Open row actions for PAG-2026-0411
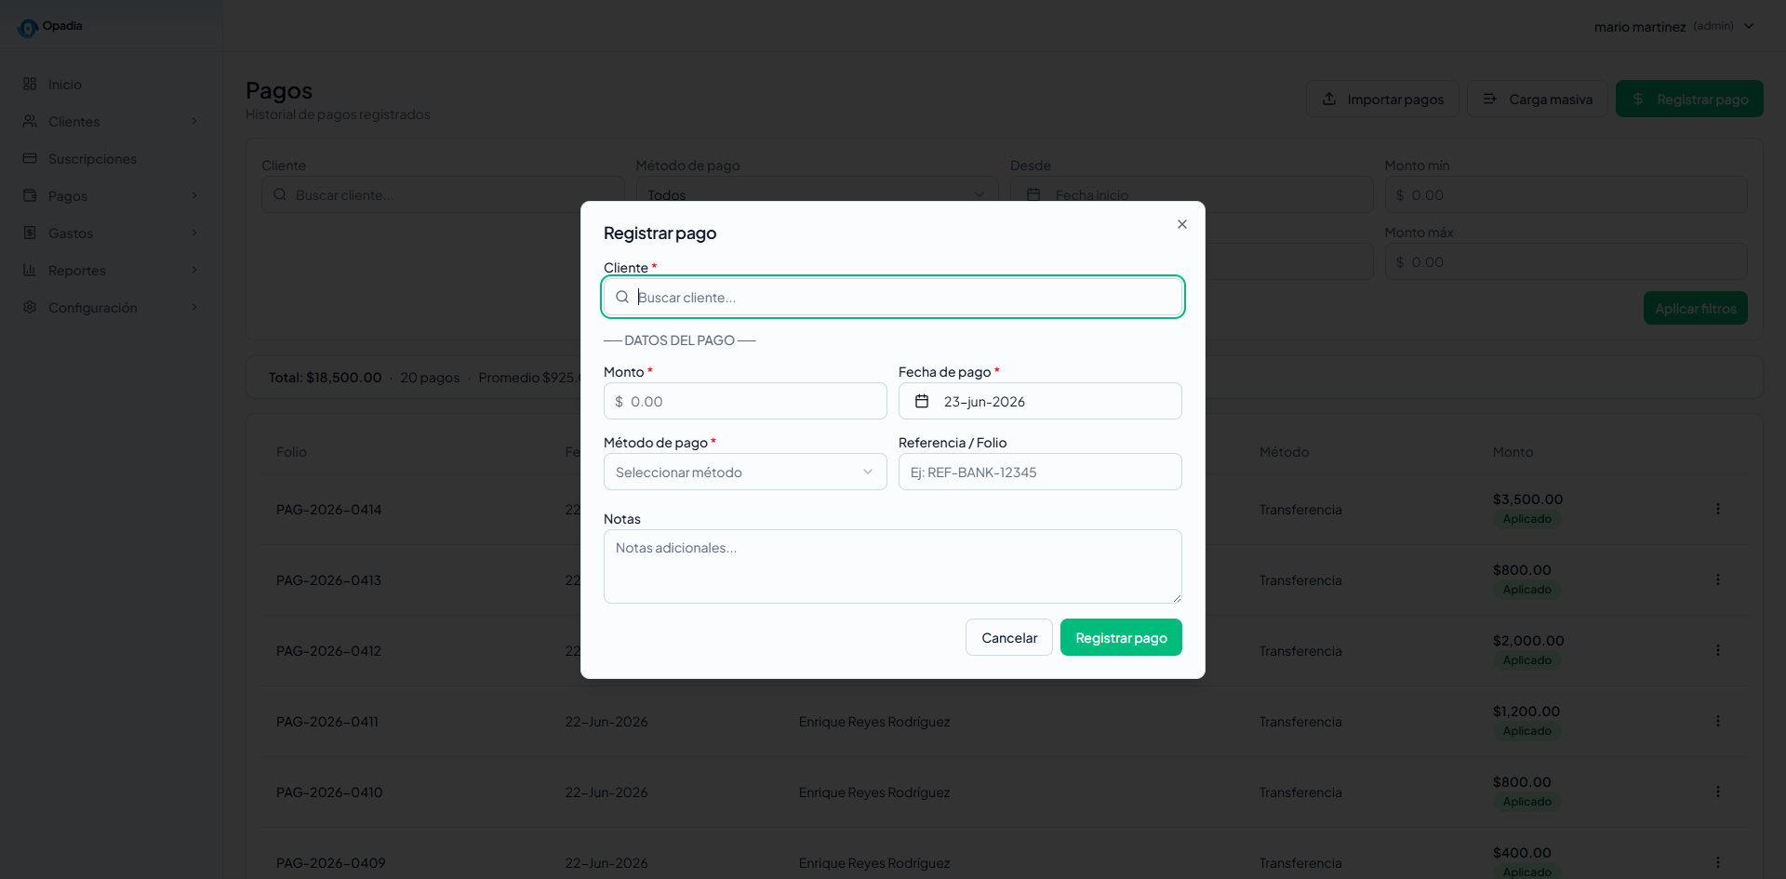Viewport: 1786px width, 879px height. pyautogui.click(x=1718, y=721)
